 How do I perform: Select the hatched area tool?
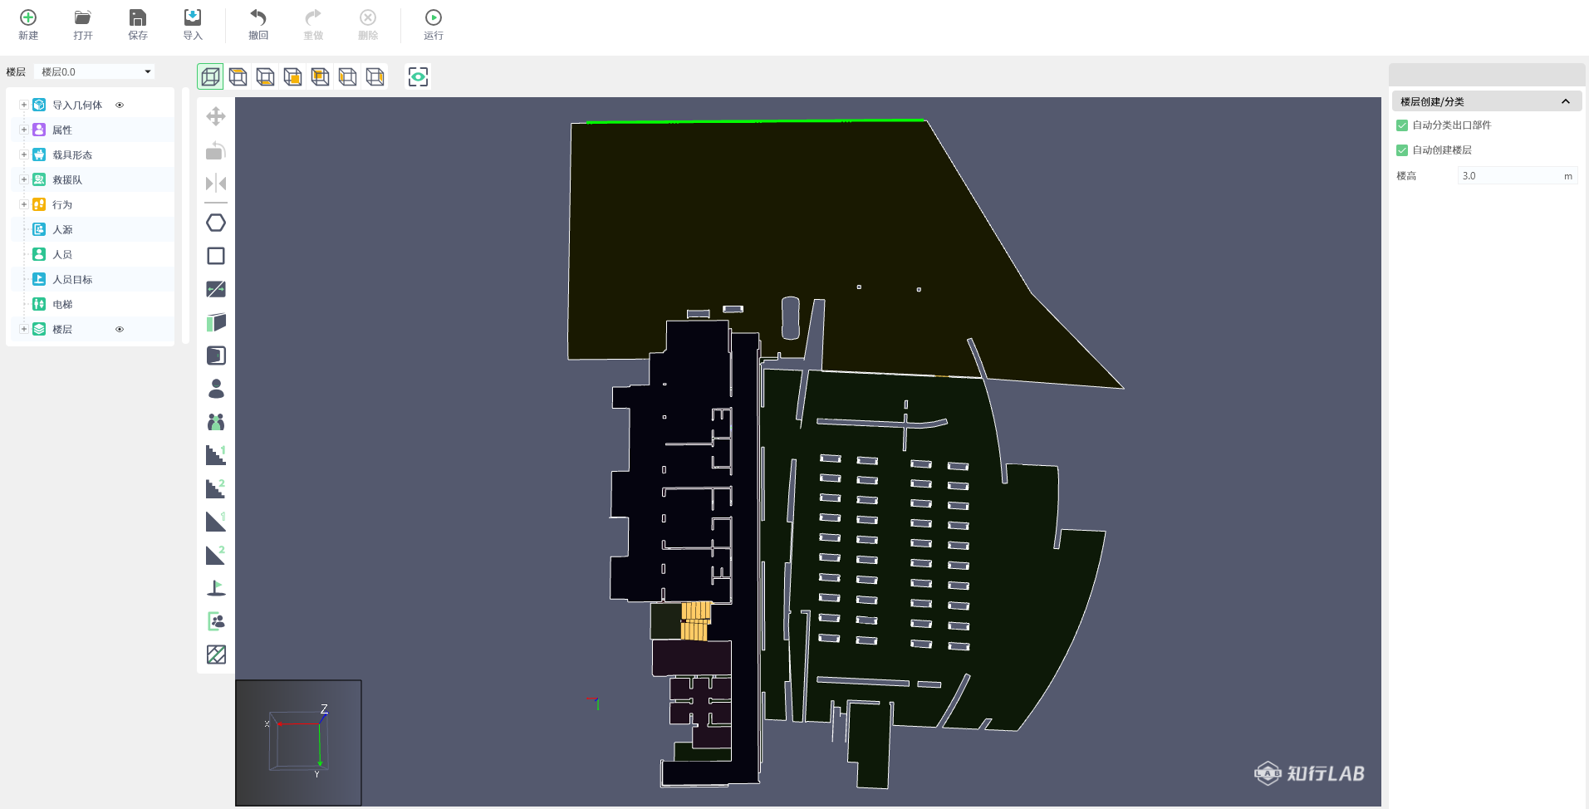point(216,655)
